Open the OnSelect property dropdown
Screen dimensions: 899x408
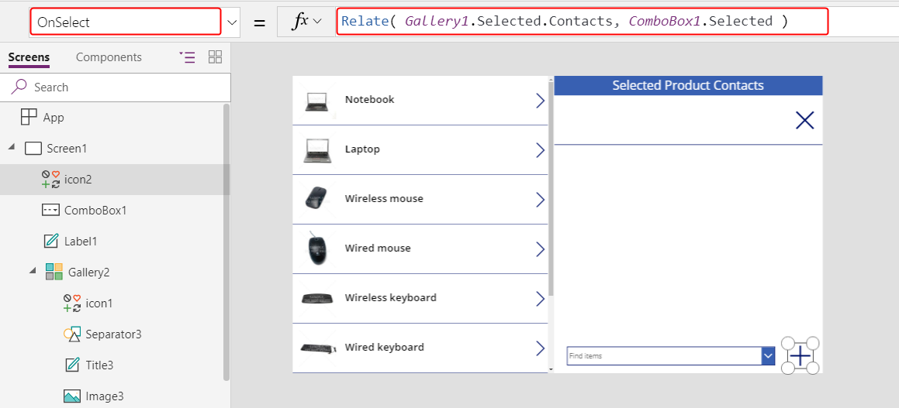point(232,22)
